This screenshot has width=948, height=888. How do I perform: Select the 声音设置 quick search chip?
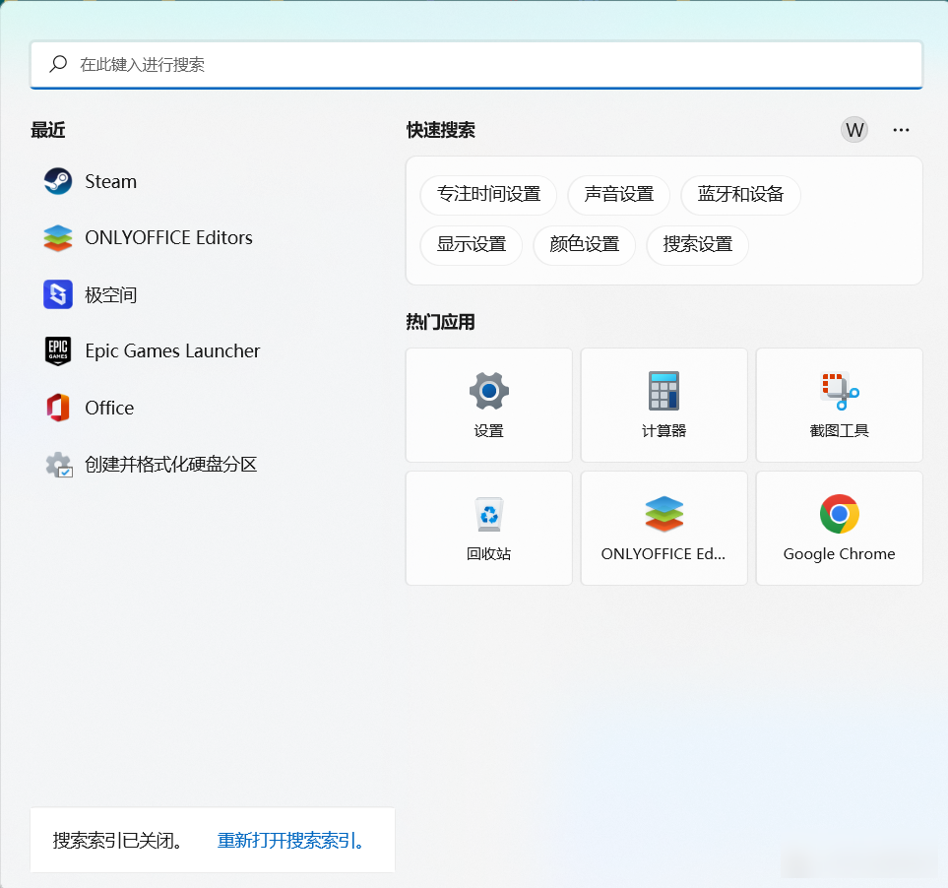pos(618,195)
